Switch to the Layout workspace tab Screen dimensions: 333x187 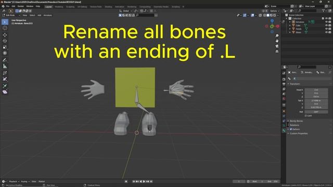(48, 7)
